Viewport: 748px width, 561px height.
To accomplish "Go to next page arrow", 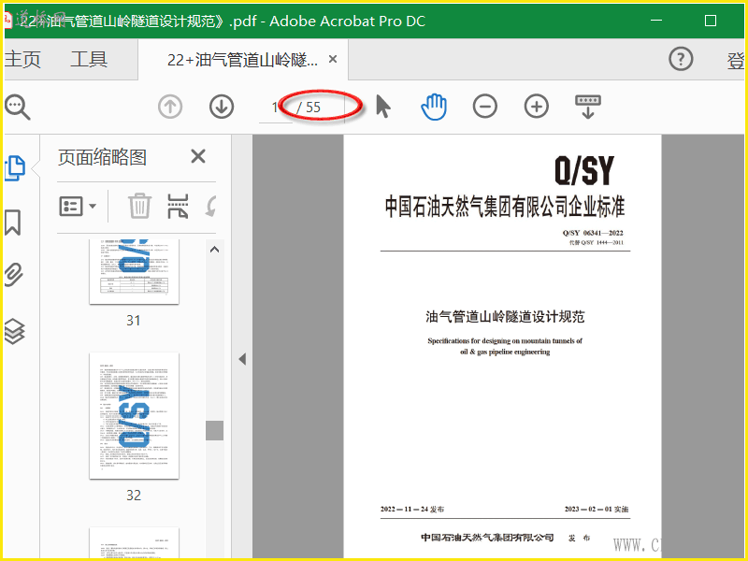I will [x=222, y=107].
